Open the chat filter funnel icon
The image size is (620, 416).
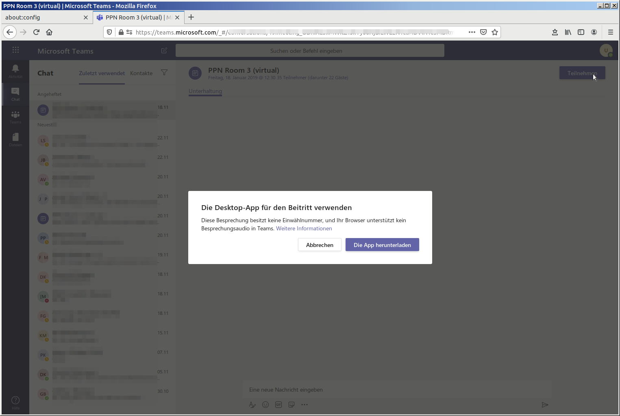click(x=164, y=73)
